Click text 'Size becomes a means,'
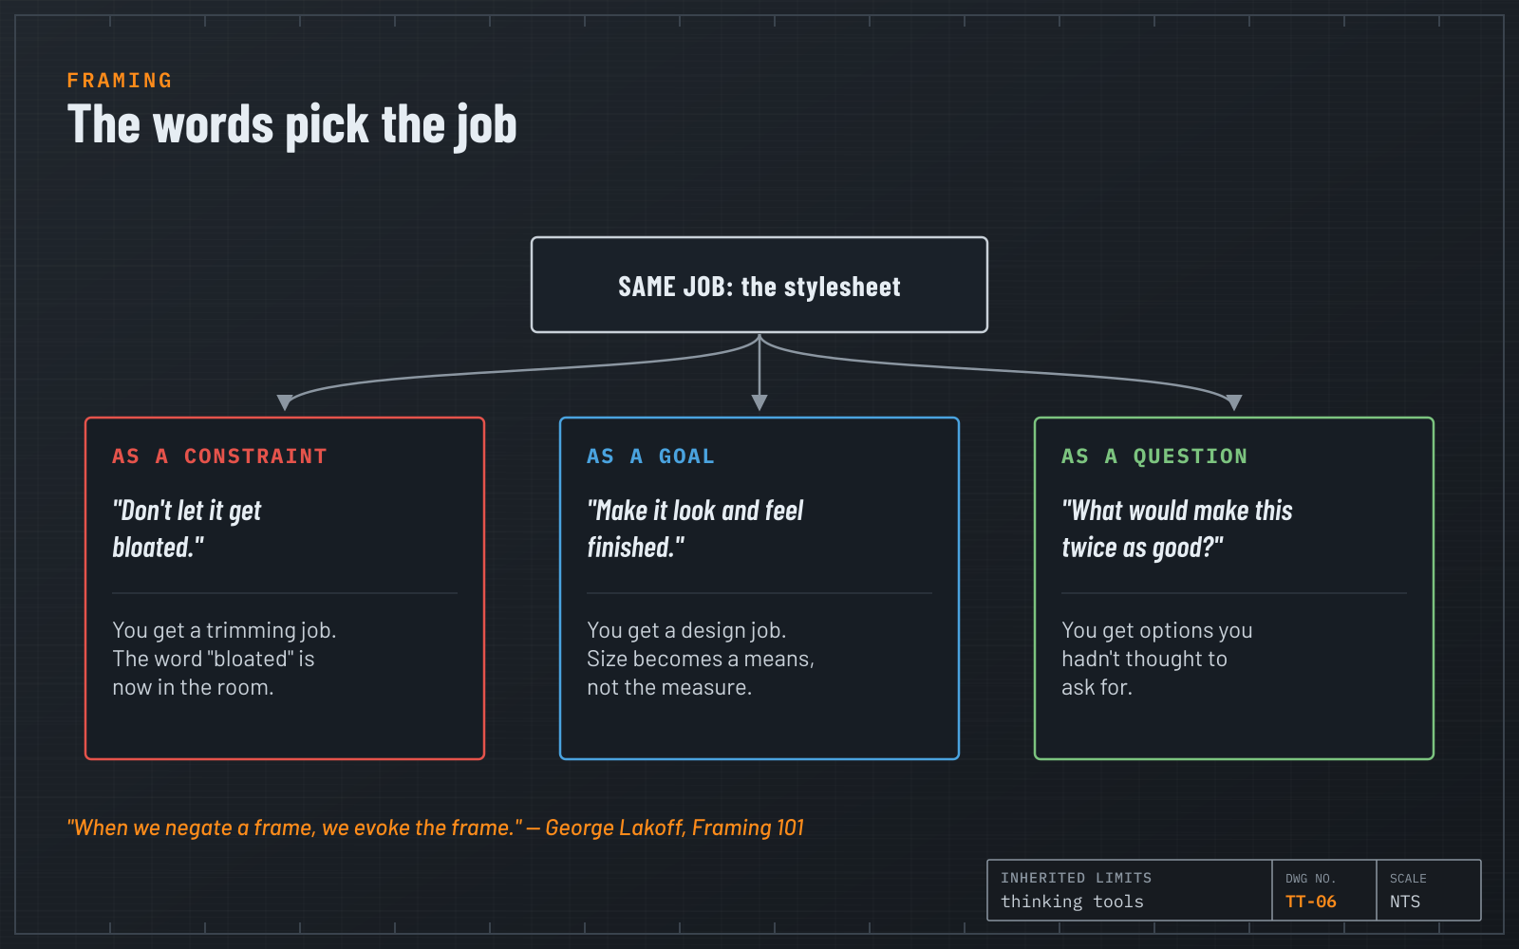Image resolution: width=1519 pixels, height=949 pixels. point(701,659)
